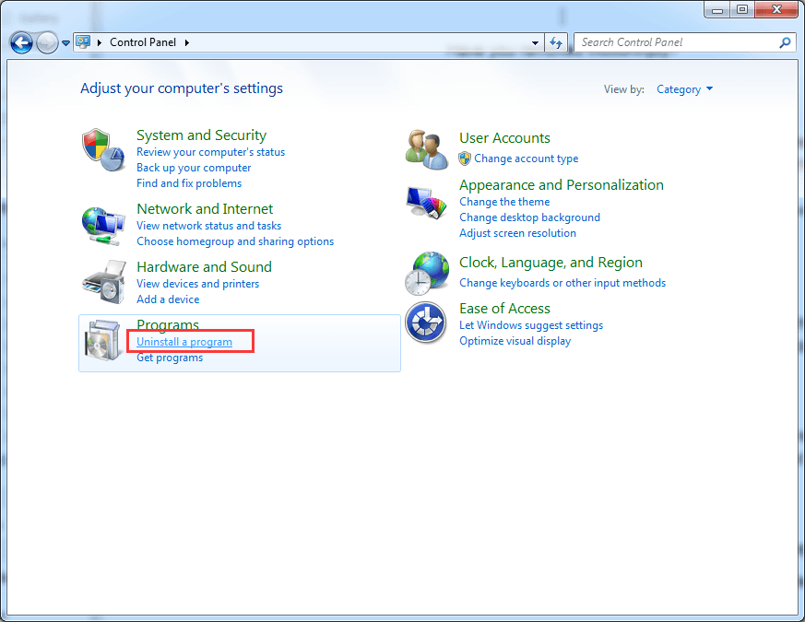
Task: Open Choose homegroup and sharing options
Action: coord(235,241)
